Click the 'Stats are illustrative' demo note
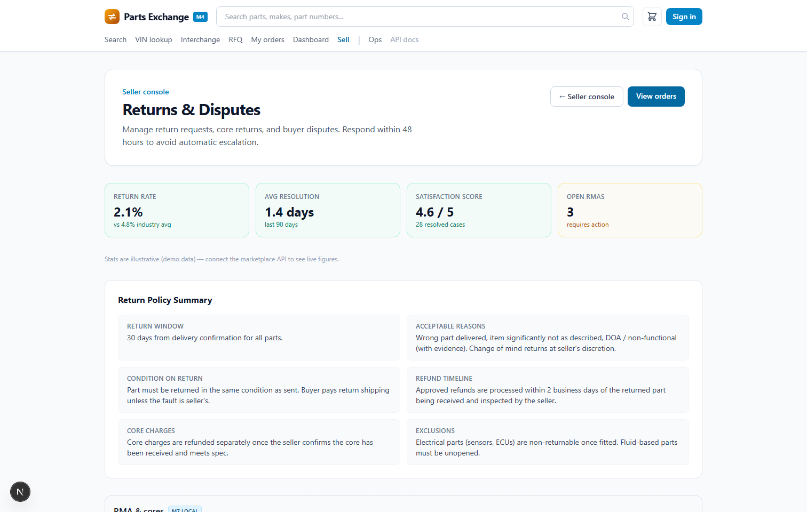Image resolution: width=807 pixels, height=512 pixels. 221,259
